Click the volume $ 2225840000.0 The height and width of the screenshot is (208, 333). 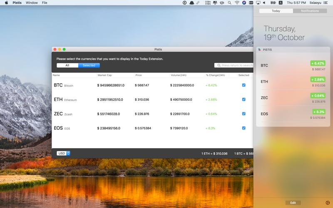coord(182,85)
